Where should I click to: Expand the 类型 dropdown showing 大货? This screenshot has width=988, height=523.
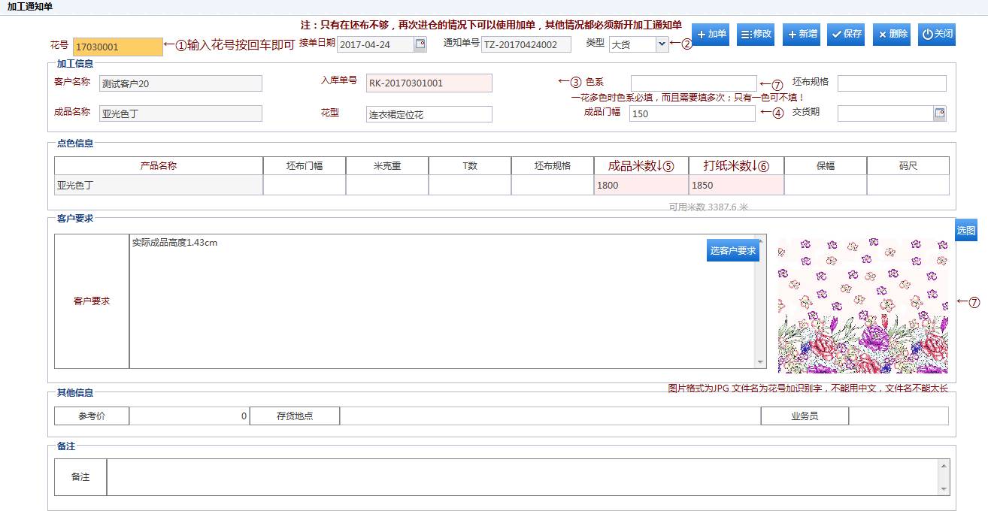[662, 44]
